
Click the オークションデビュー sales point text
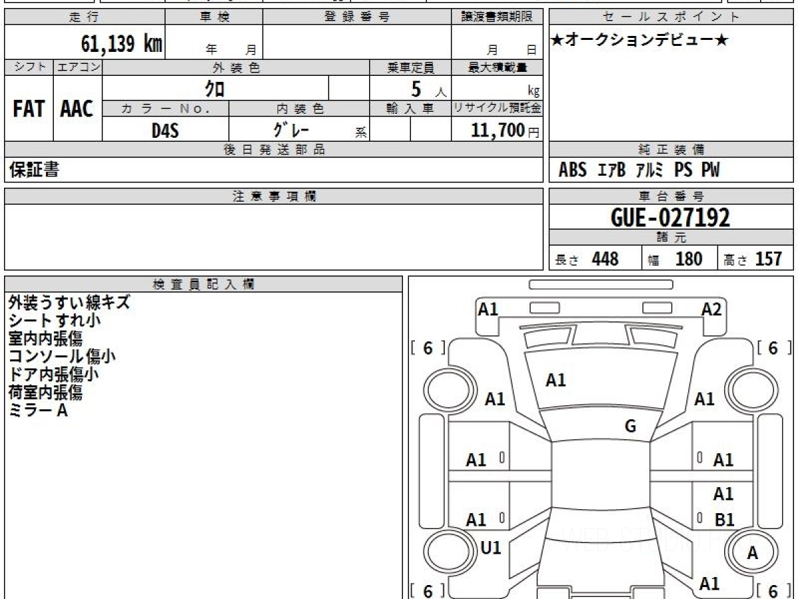point(640,41)
